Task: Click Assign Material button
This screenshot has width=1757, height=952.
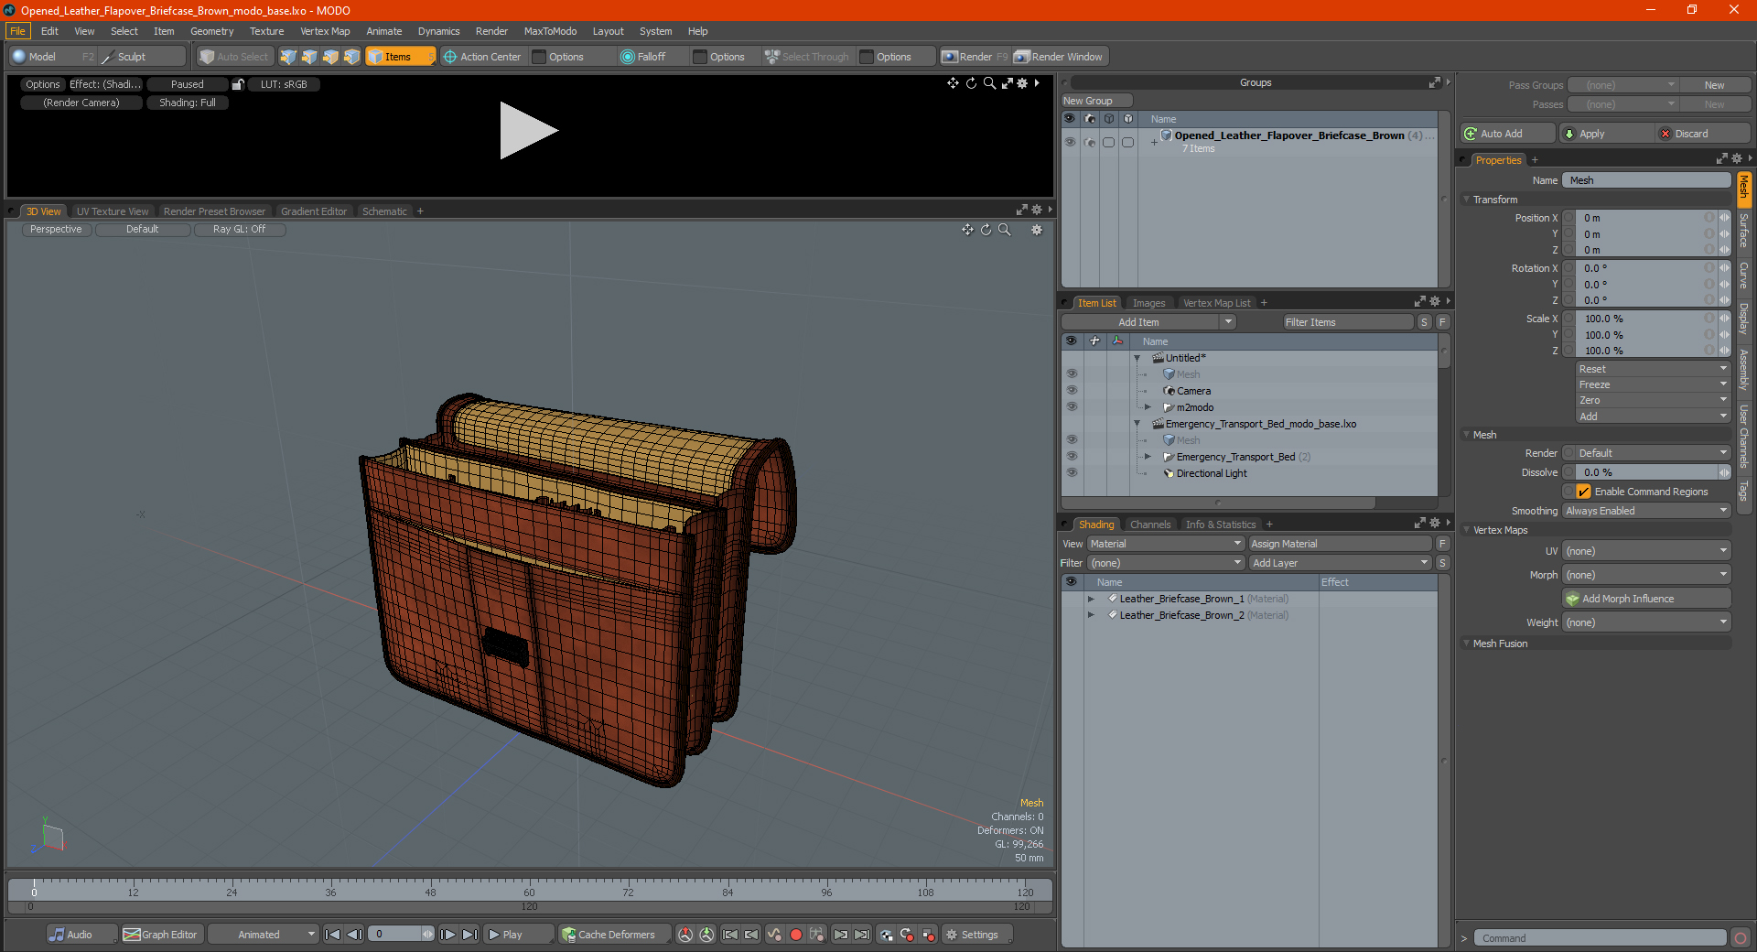Action: 1340,544
